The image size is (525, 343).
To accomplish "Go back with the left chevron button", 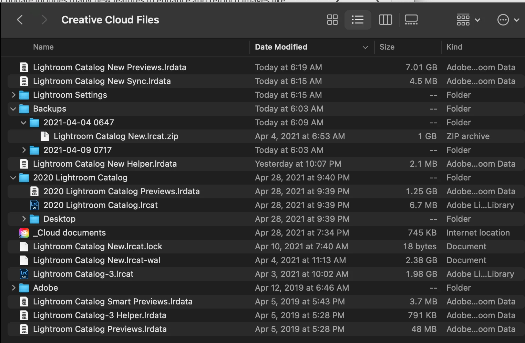I will pyautogui.click(x=20, y=20).
